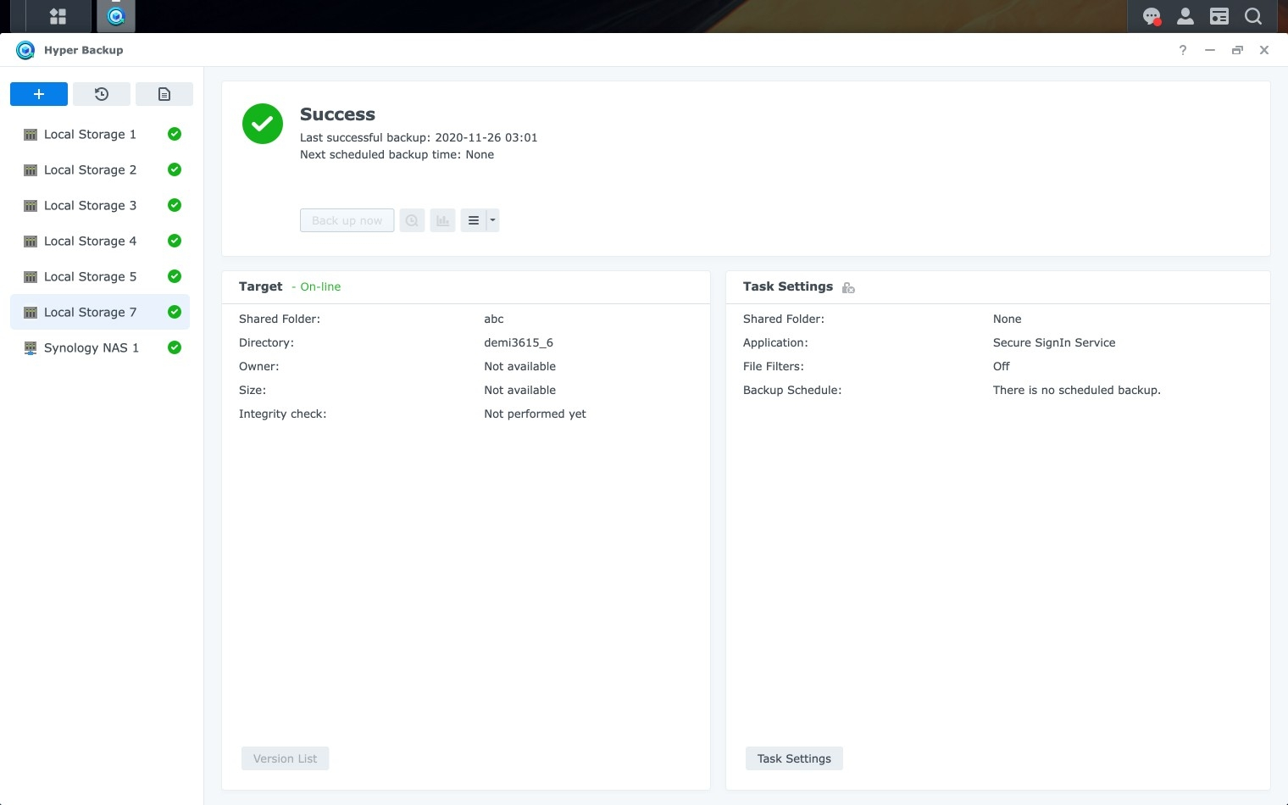The width and height of the screenshot is (1288, 805).
Task: View backup statistics chart icon
Action: pos(442,220)
